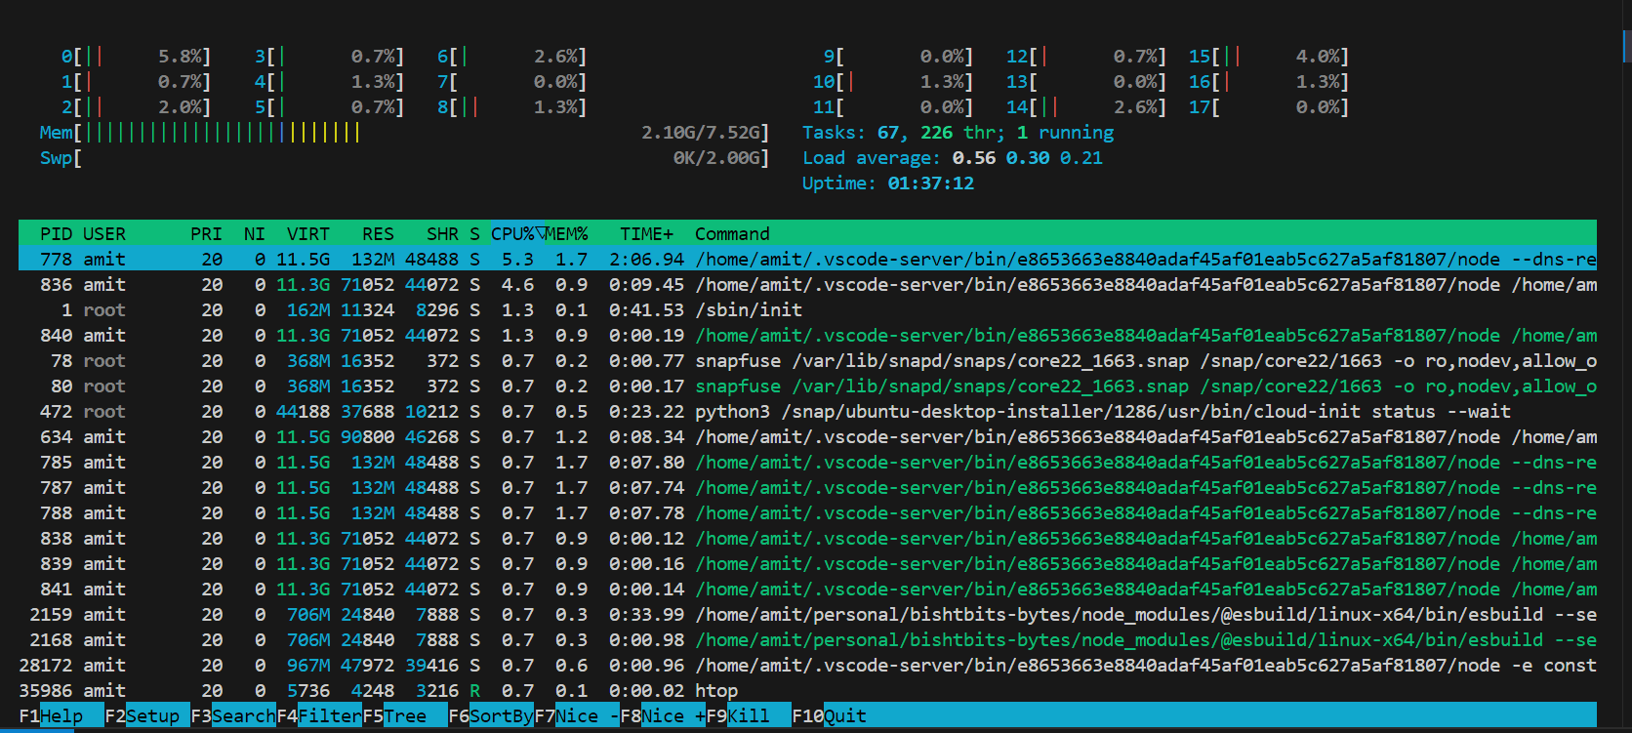Select the /sbin/init process row
The image size is (1632, 733).
click(807, 309)
